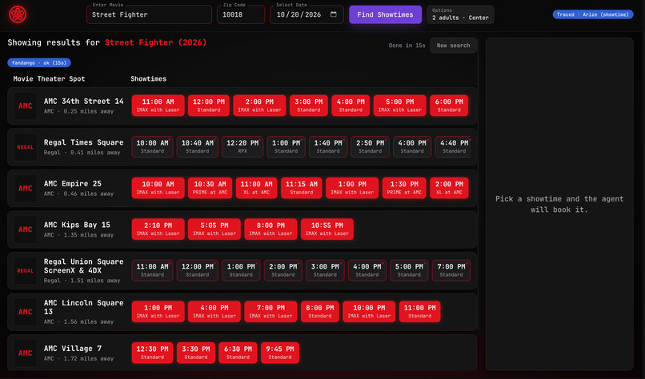Pick the 6:30 PM Standard showtime
This screenshot has height=379, width=645.
[x=238, y=353]
